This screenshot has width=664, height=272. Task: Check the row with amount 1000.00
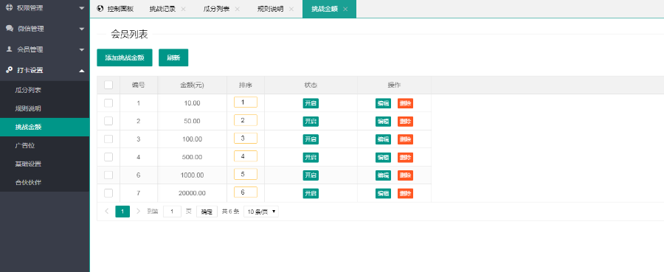click(x=108, y=175)
